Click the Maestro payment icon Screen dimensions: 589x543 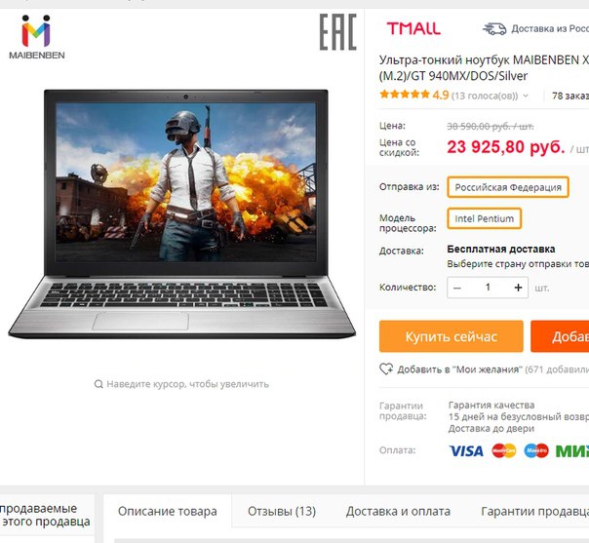[536, 450]
